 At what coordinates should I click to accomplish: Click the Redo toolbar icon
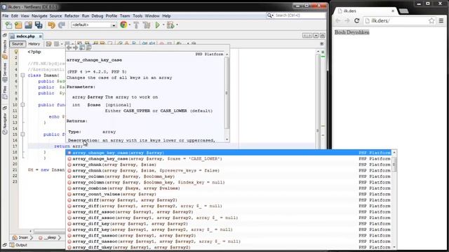(x=62, y=25)
